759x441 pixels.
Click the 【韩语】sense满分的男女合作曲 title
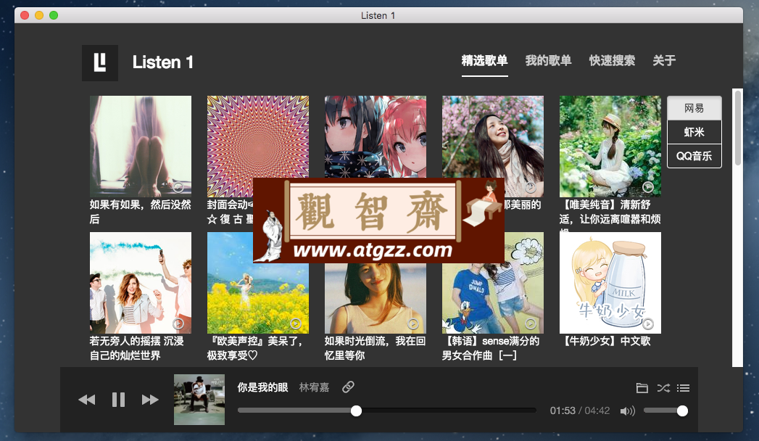[x=491, y=348]
